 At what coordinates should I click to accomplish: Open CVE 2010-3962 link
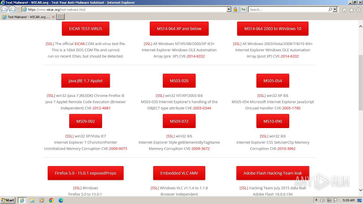point(286,148)
